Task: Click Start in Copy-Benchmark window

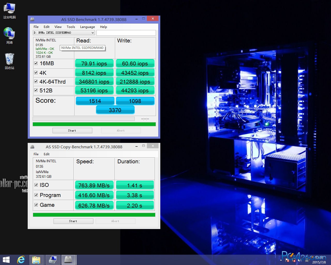Action: pyautogui.click(x=73, y=221)
